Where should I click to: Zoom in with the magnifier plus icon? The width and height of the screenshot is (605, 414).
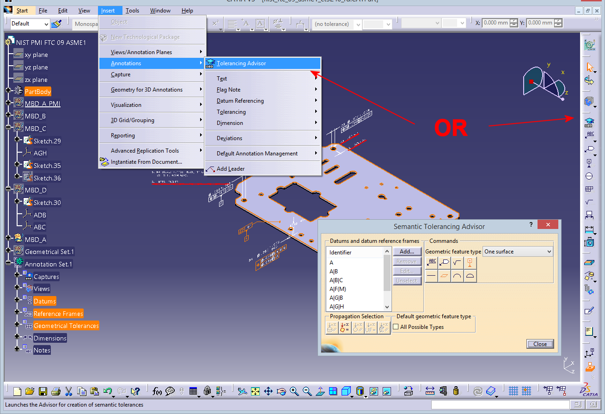click(x=294, y=391)
